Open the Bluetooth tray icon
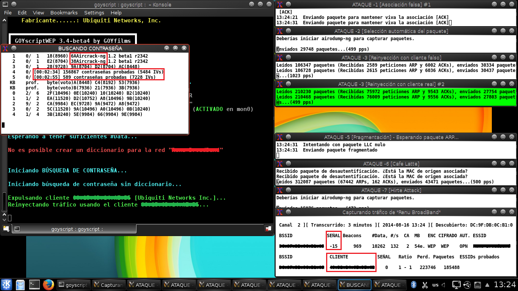518x291 pixels. pos(414,285)
